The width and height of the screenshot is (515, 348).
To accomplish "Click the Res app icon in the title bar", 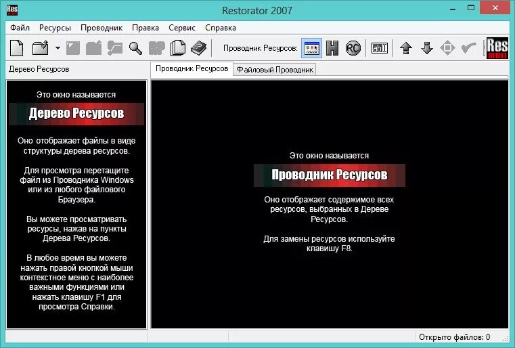I will [12, 10].
